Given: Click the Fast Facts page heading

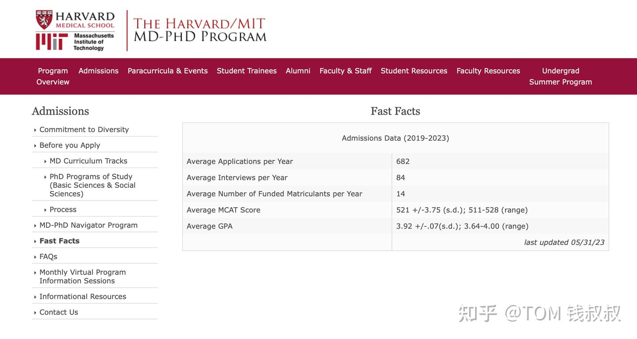Looking at the screenshot, I should (x=395, y=111).
